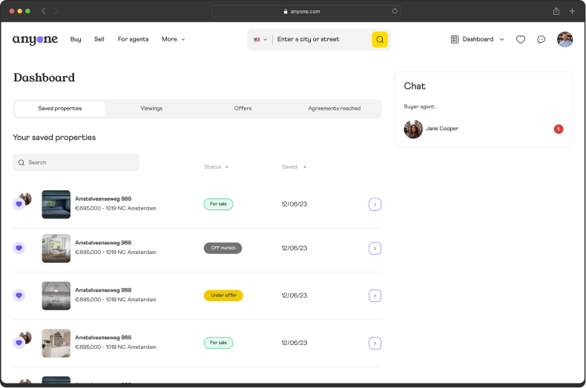The height and width of the screenshot is (388, 586).
Task: Toggle heart on the Under offer property
Action: pyautogui.click(x=19, y=295)
